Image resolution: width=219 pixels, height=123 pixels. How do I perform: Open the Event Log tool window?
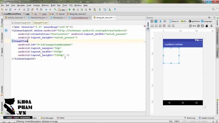(190, 118)
